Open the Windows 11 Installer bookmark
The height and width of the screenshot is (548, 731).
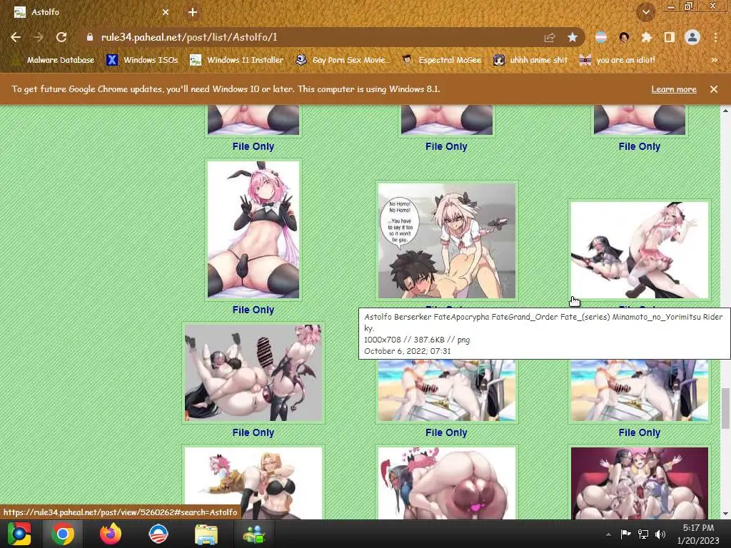[237, 60]
